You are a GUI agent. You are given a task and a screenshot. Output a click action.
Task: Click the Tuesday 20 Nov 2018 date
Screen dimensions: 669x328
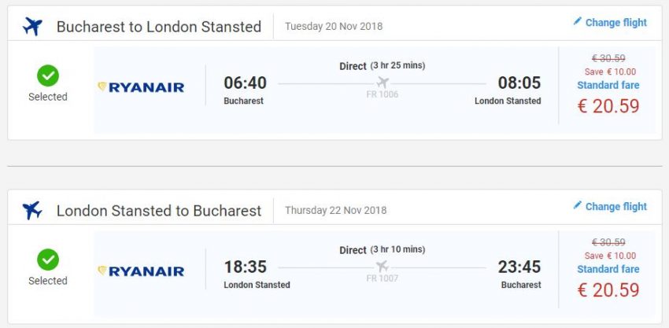pyautogui.click(x=334, y=26)
